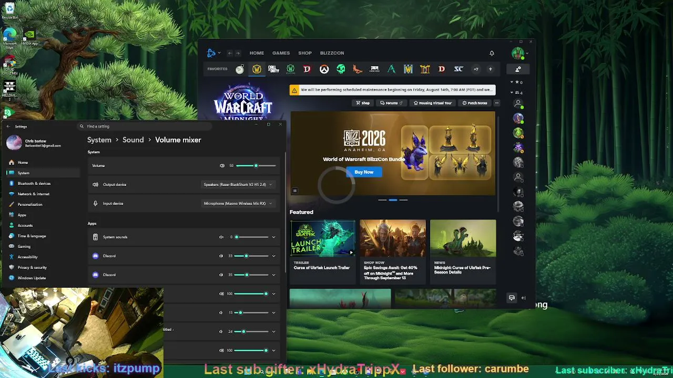Open Battle.net notifications bell
Viewport: 673px width, 378px height.
pyautogui.click(x=492, y=53)
